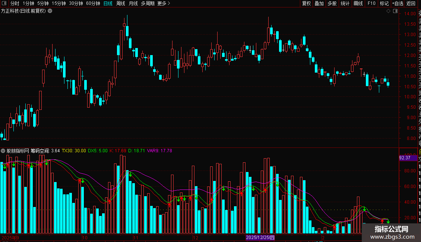
Task: Click the D: 18.71 indicator value
Action: 136,151
